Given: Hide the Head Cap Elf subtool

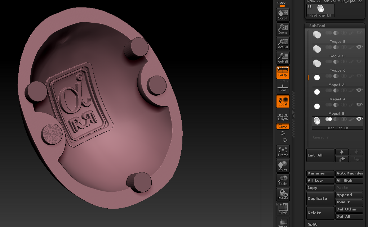Looking at the screenshot, I should pyautogui.click(x=359, y=119).
